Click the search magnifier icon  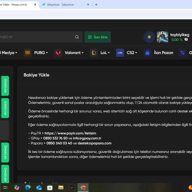(77, 37)
